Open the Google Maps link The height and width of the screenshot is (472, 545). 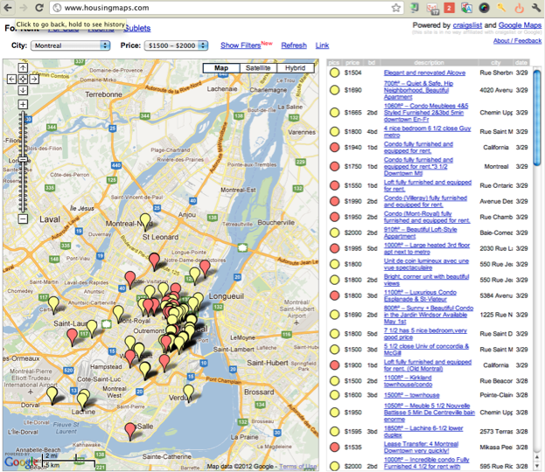[520, 25]
